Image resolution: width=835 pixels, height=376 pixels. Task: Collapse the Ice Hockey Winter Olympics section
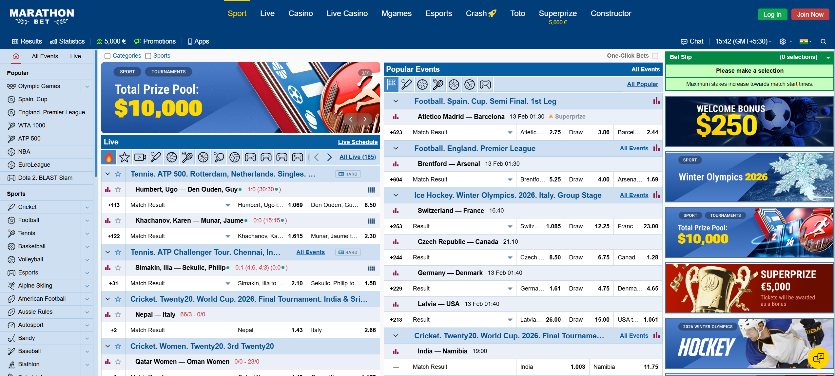coord(396,195)
